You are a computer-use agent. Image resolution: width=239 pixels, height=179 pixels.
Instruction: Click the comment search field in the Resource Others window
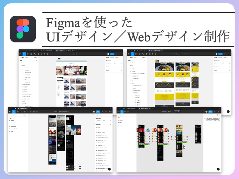(210, 115)
